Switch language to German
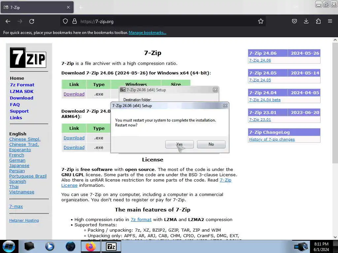Image resolution: width=338 pixels, height=253 pixels. (x=17, y=160)
